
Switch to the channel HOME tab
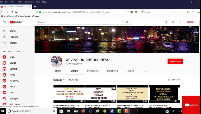(58, 71)
